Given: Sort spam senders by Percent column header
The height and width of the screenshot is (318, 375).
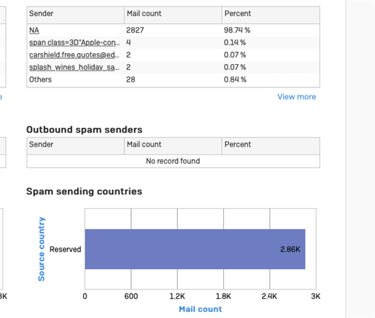Looking at the screenshot, I should (x=271, y=15).
